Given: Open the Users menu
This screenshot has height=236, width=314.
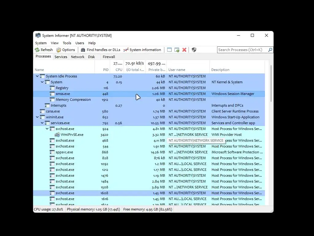Looking at the screenshot, I should click(x=80, y=43).
